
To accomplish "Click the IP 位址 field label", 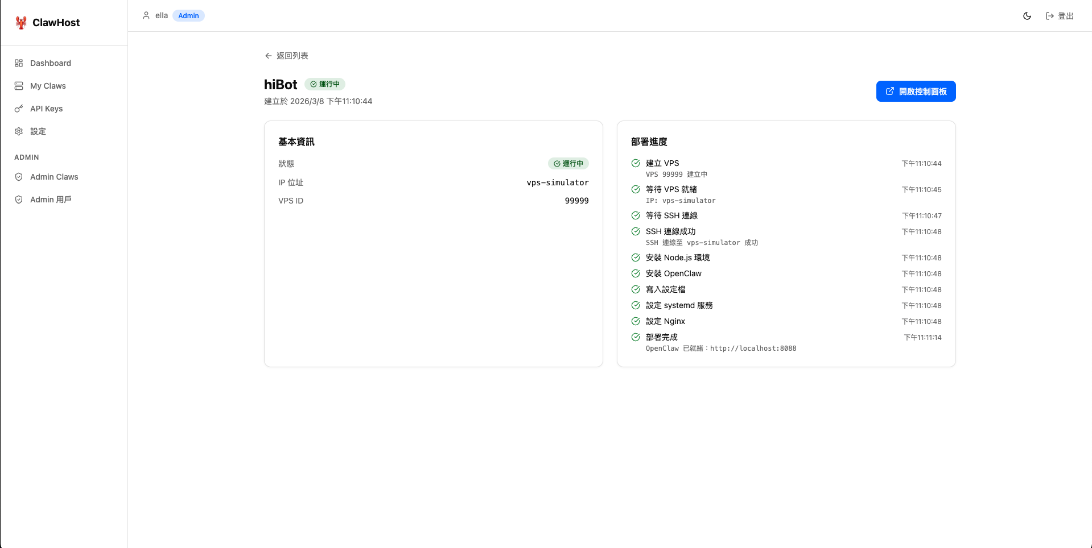I will [x=291, y=182].
